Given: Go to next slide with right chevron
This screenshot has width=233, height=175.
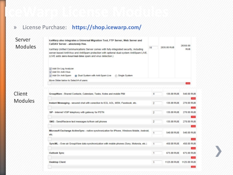Looking at the screenshot, I should pyautogui.click(x=218, y=151).
